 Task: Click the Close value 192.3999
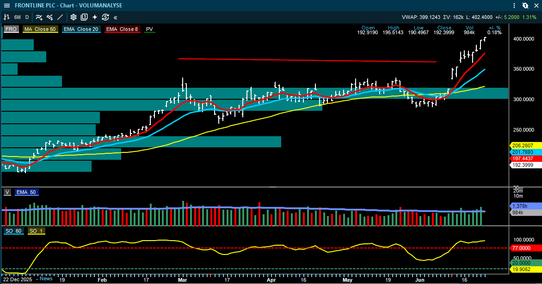click(444, 32)
